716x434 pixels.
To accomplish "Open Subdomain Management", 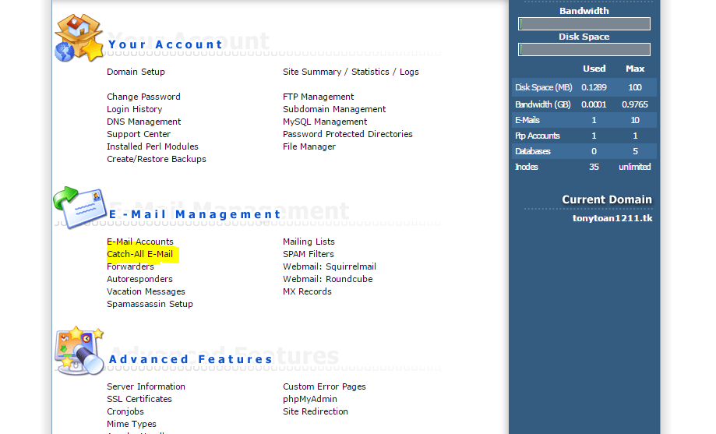I will (x=334, y=109).
